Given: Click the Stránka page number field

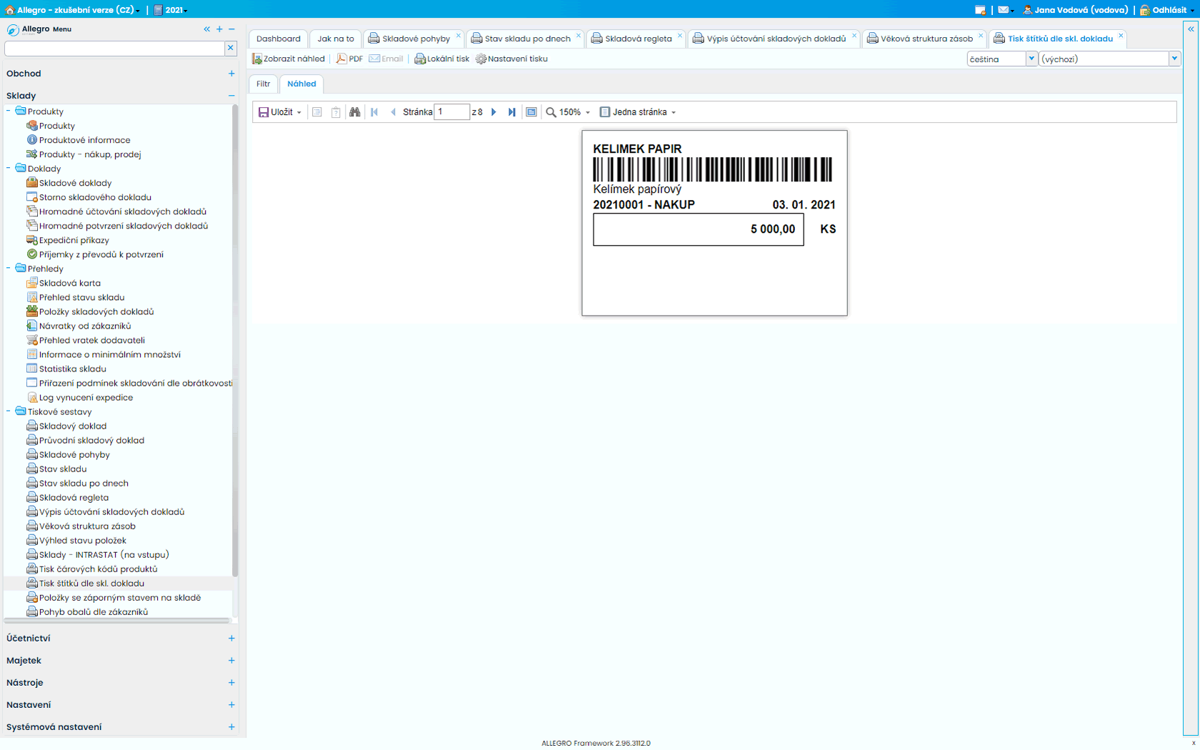Looking at the screenshot, I should pos(452,112).
